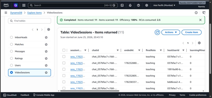
Task: Select the Matches radio button
Action: coord(12,44)
